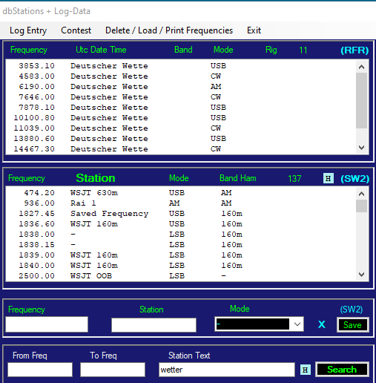Click the (SW2) label in station list header
Image resolution: width=376 pixels, height=383 pixels.
355,179
